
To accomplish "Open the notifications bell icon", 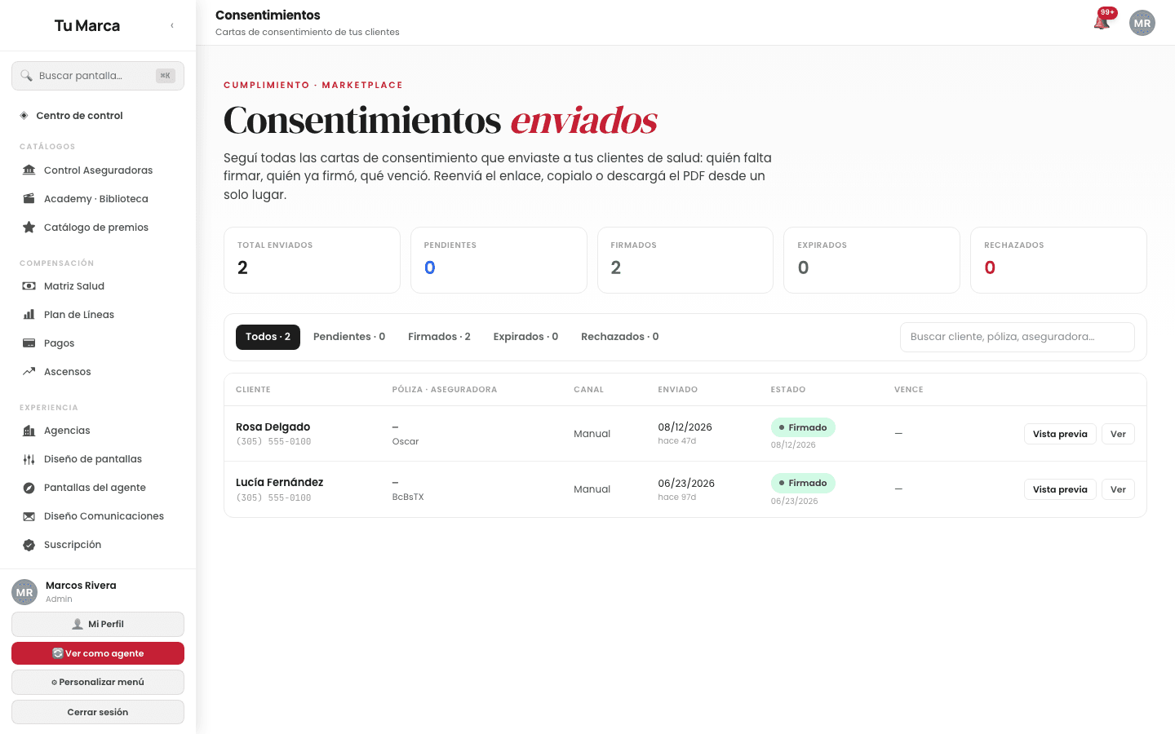I will click(x=1102, y=23).
